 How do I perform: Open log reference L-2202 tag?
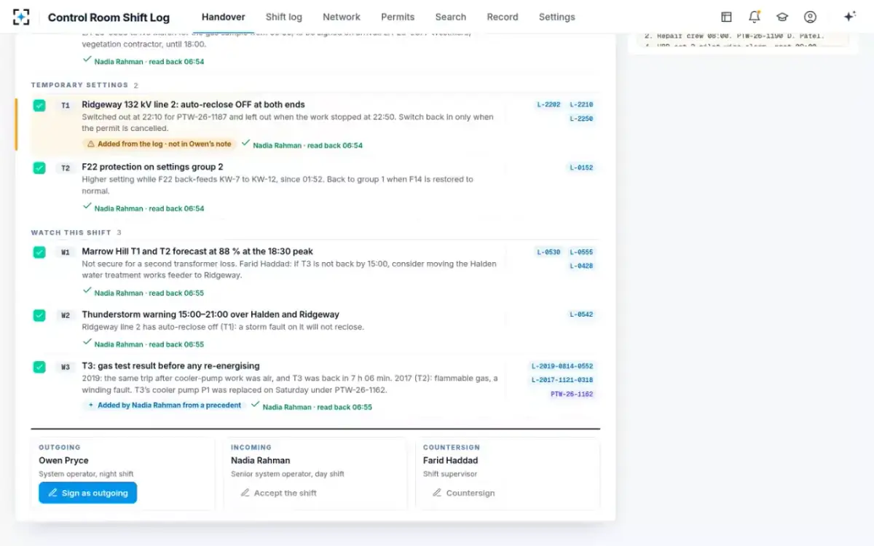[x=548, y=105]
